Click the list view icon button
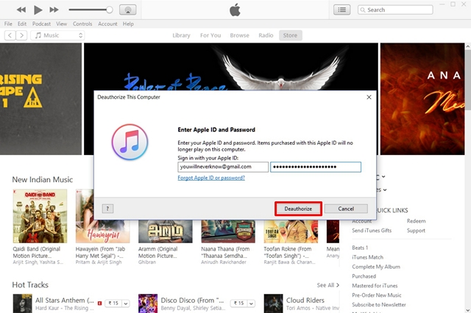471x313 pixels. coord(342,10)
